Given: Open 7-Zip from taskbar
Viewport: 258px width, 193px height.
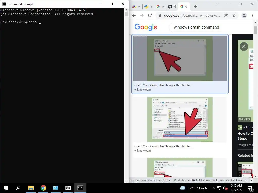Looking at the screenshot, I should 68,188.
